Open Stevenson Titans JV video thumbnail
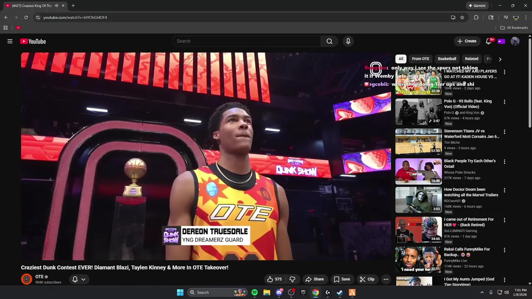 click(419, 142)
